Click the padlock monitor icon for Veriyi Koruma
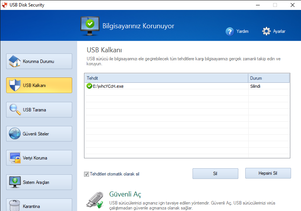Image resolution: width=301 pixels, height=211 pixels. tap(15, 158)
